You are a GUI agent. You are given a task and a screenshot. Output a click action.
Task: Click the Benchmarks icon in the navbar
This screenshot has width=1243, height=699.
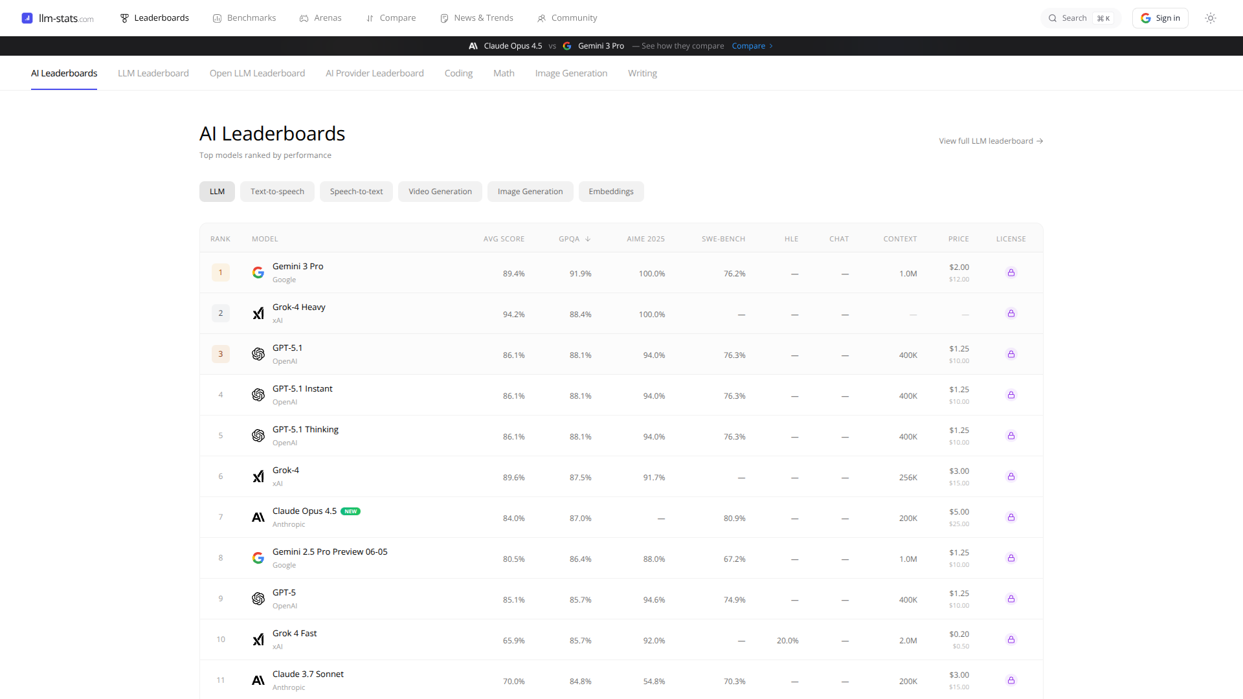[x=218, y=17]
